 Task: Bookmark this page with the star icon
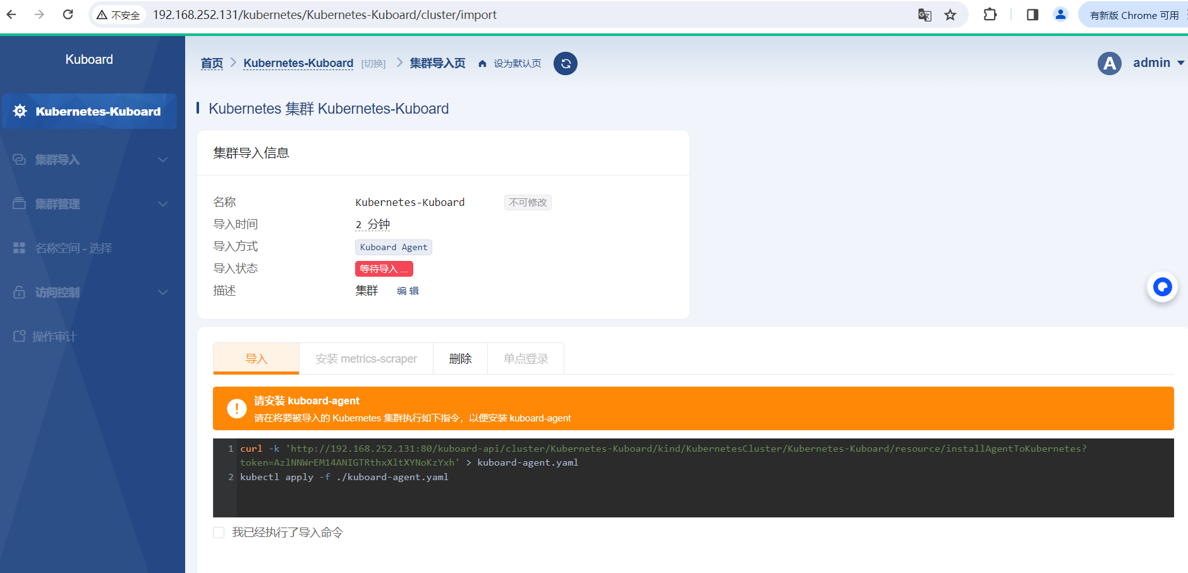point(950,15)
